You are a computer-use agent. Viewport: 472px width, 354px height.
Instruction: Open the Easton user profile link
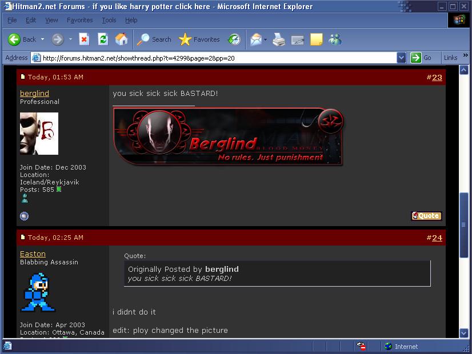(x=33, y=254)
